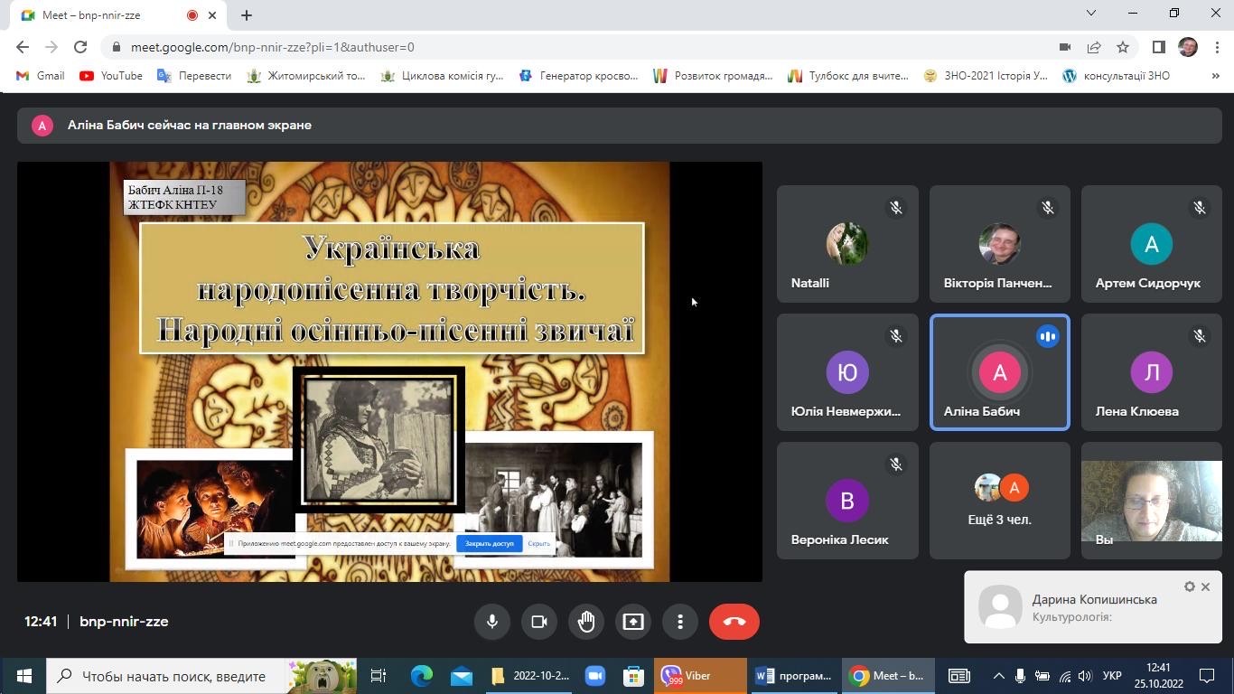Open the 2022-10-2... folder taskbar item

(x=530, y=676)
